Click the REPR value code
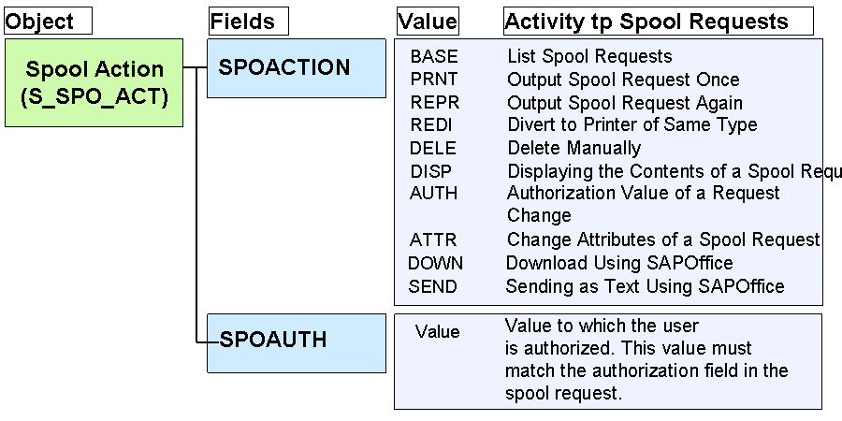This screenshot has width=842, height=421. (x=434, y=103)
